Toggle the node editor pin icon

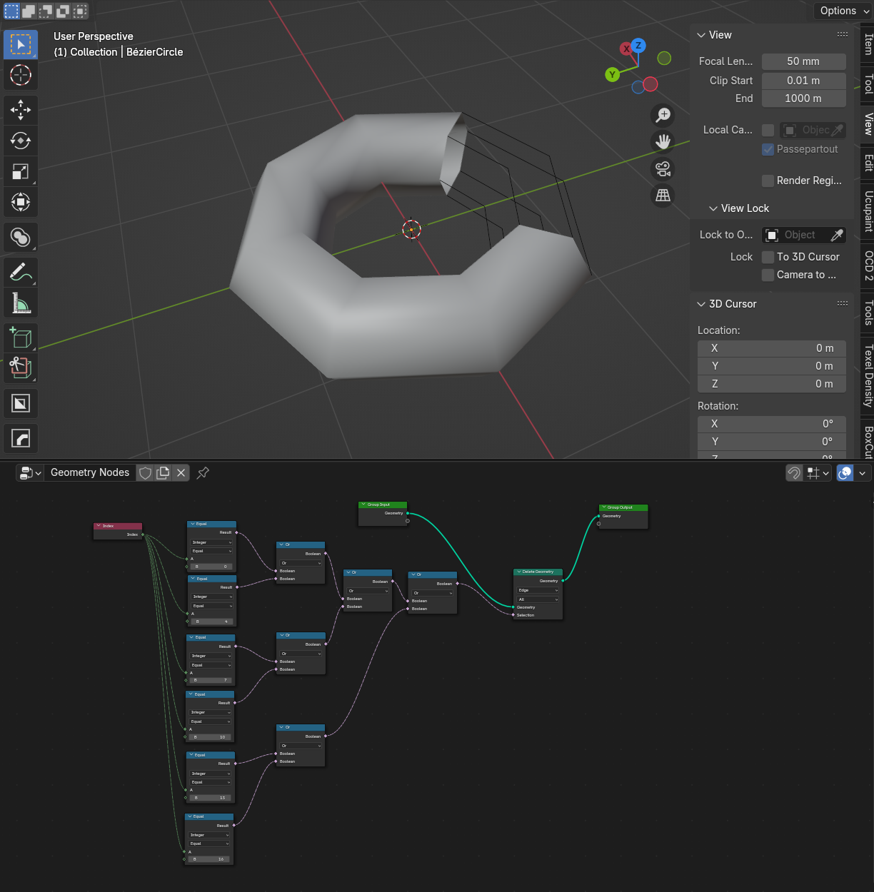(203, 472)
